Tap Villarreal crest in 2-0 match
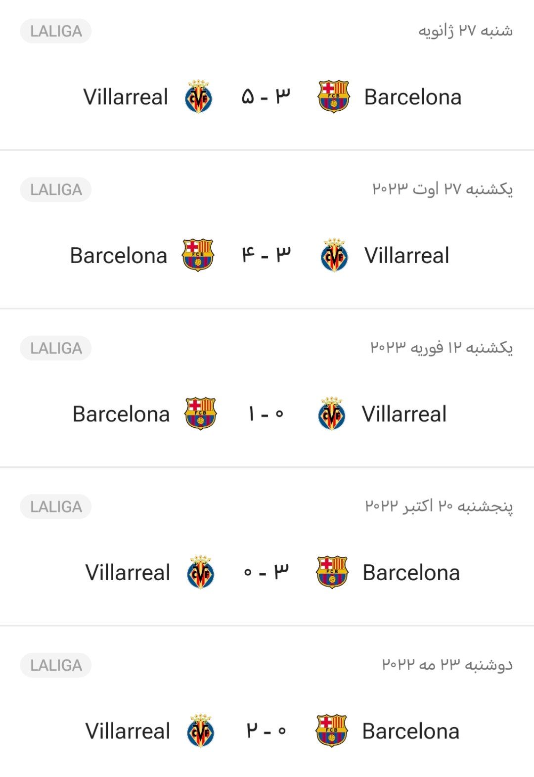This screenshot has width=534, height=777. [201, 731]
